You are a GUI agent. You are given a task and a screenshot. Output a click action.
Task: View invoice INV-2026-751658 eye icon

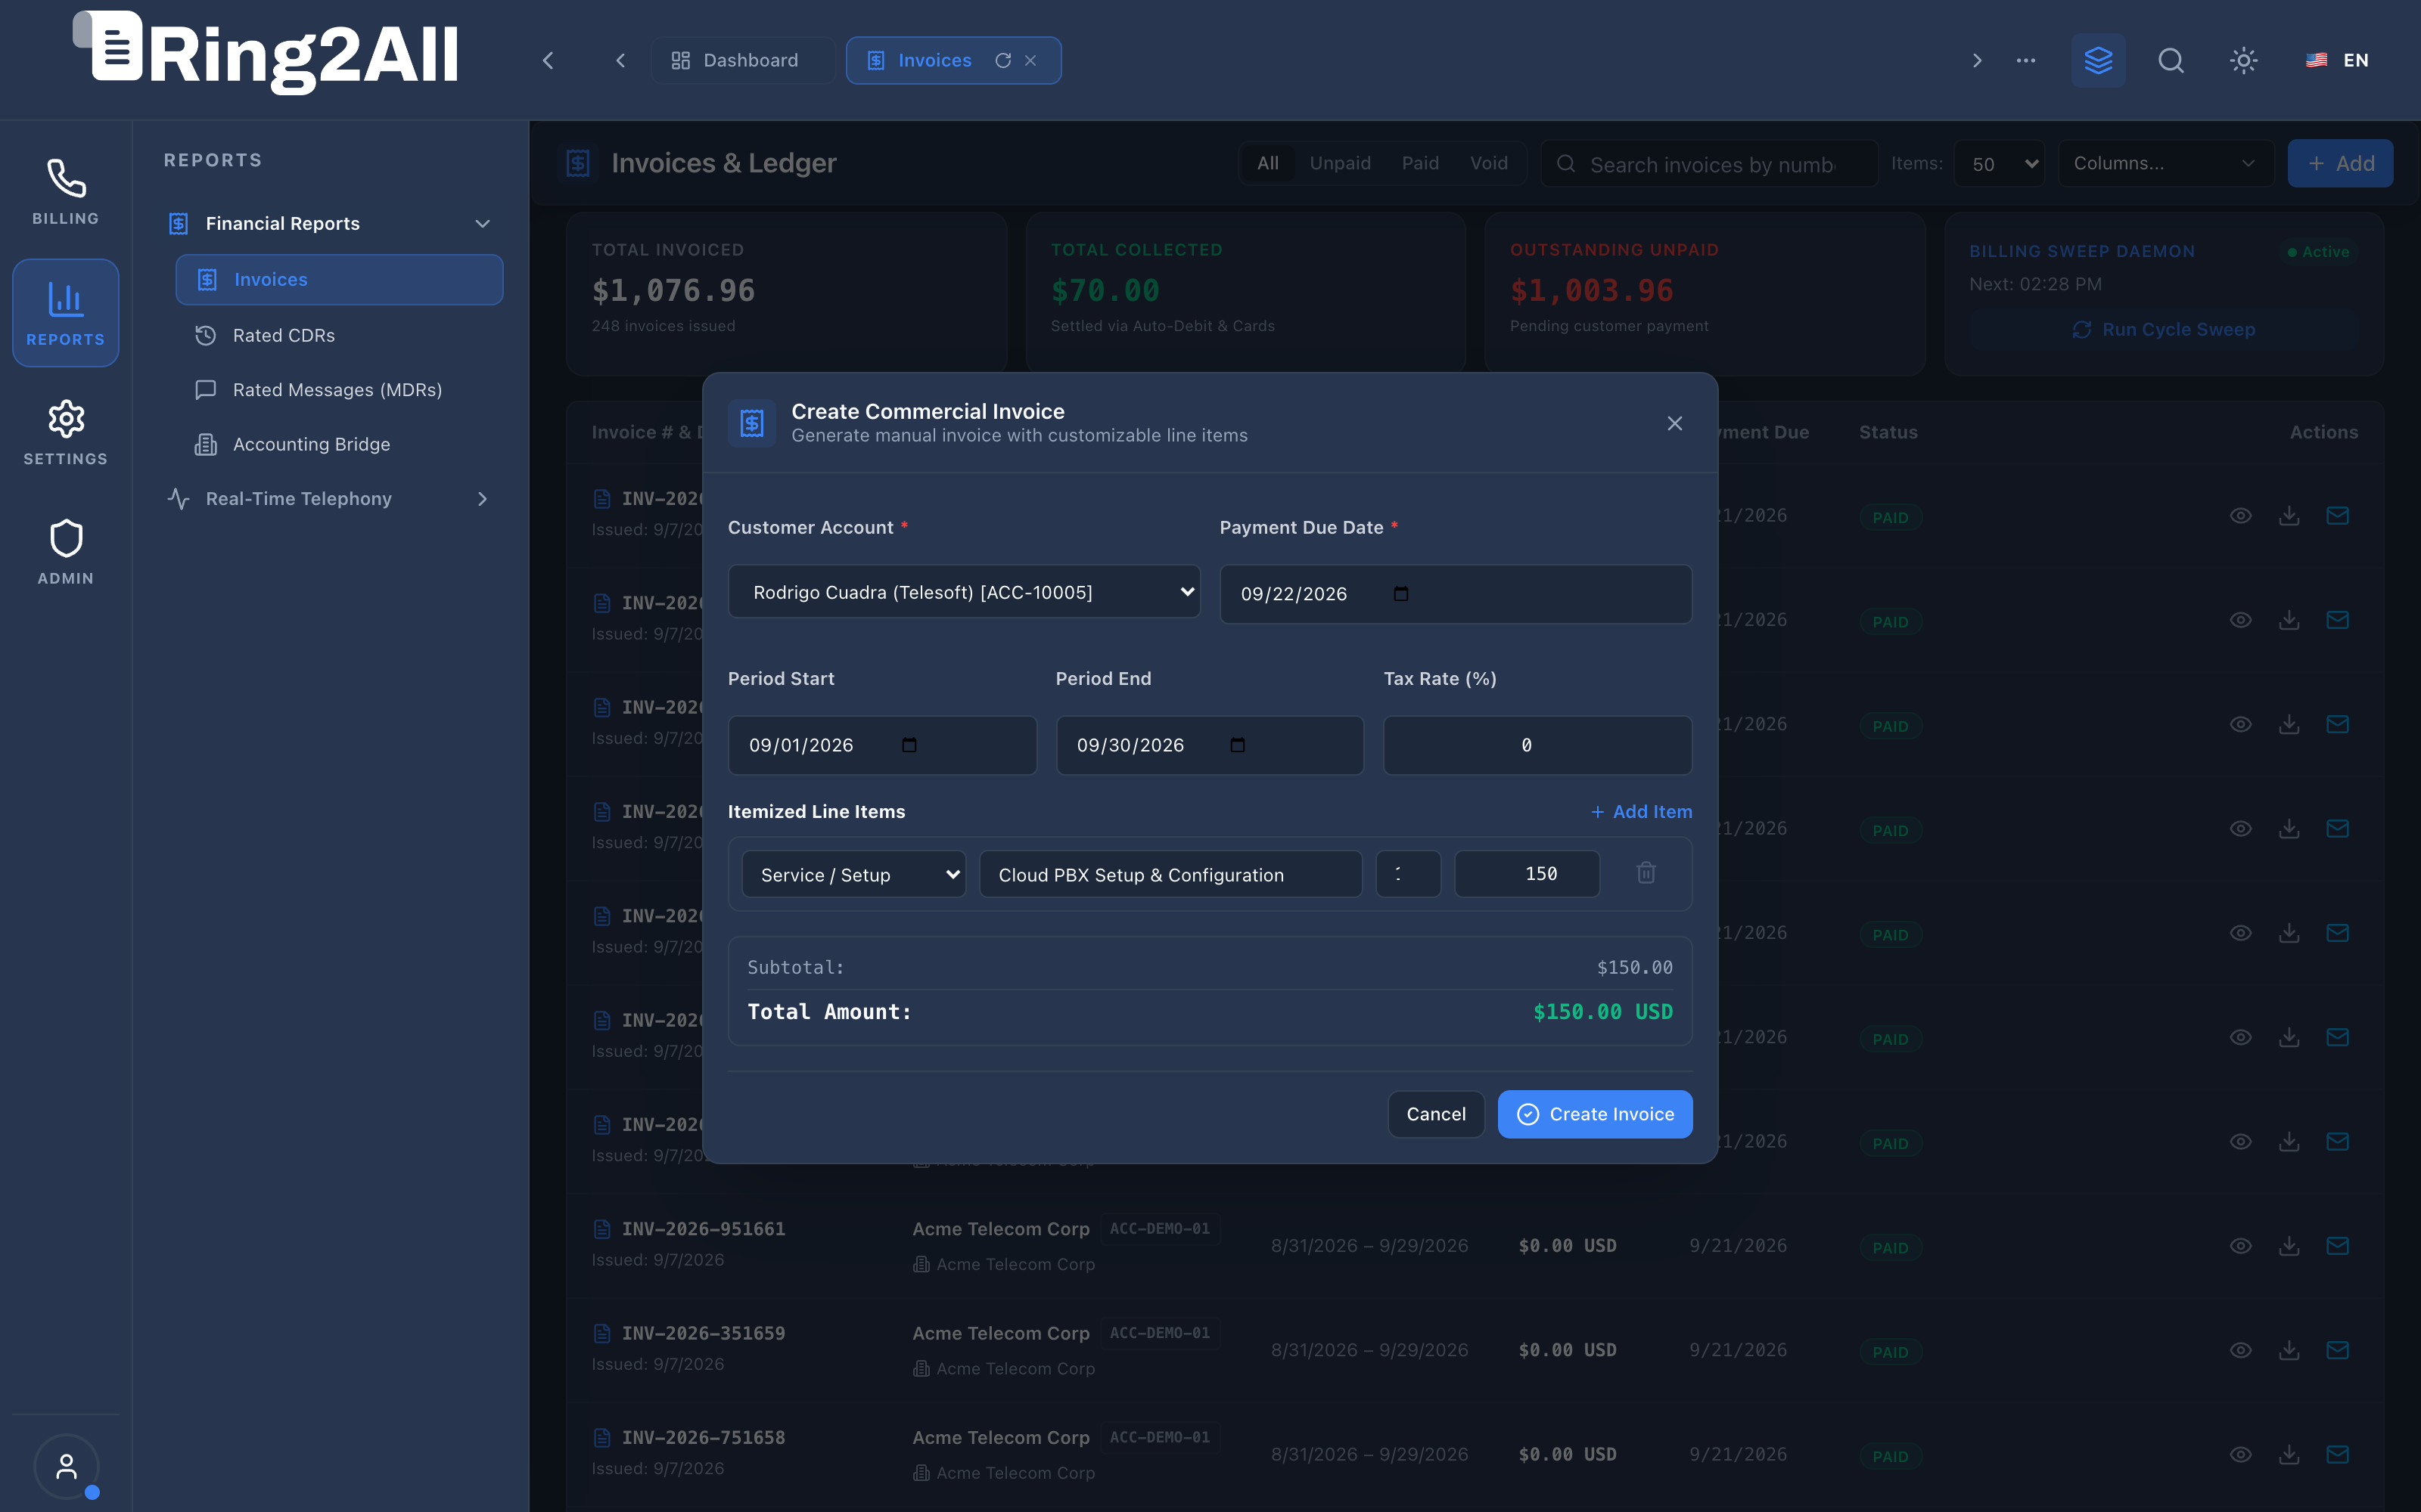pos(2241,1454)
